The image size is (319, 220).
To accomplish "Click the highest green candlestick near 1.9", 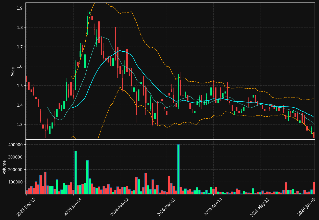I will pyautogui.click(x=90, y=13).
